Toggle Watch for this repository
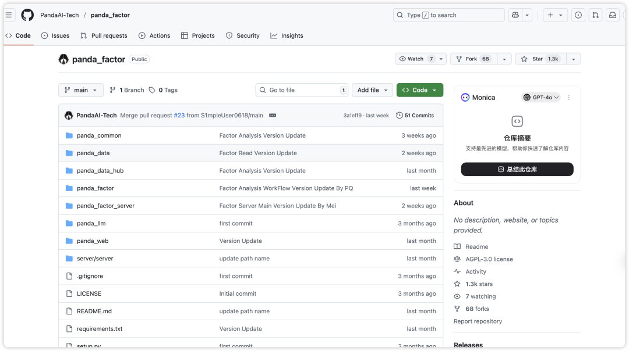Image resolution: width=629 pixels, height=351 pixels. (416, 59)
